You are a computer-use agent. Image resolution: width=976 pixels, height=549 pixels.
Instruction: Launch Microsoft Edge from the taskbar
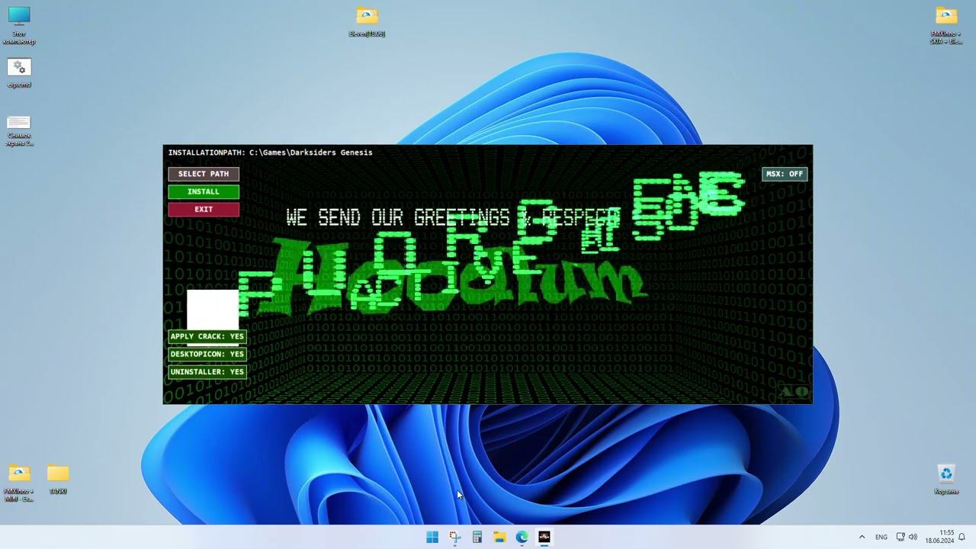[522, 537]
